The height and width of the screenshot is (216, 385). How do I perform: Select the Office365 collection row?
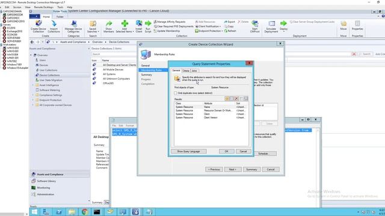pos(108,83)
